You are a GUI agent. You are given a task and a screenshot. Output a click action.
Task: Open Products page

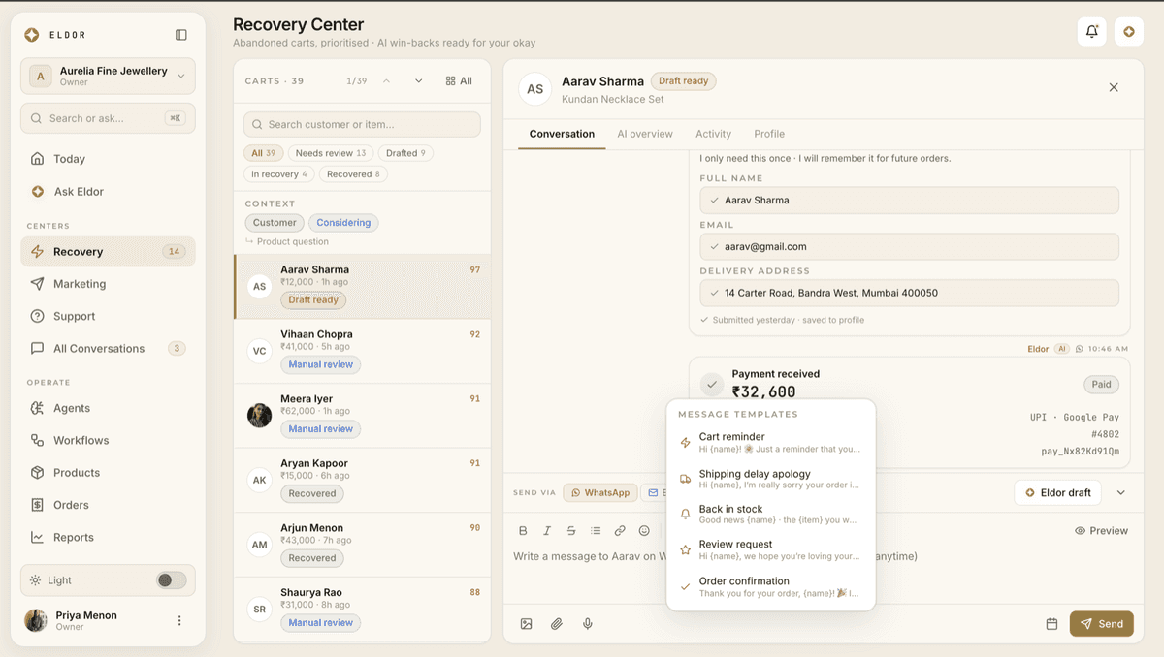108,473
